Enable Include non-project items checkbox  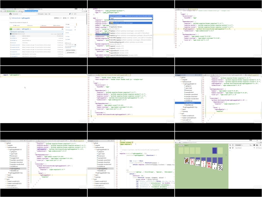[x=126, y=16]
